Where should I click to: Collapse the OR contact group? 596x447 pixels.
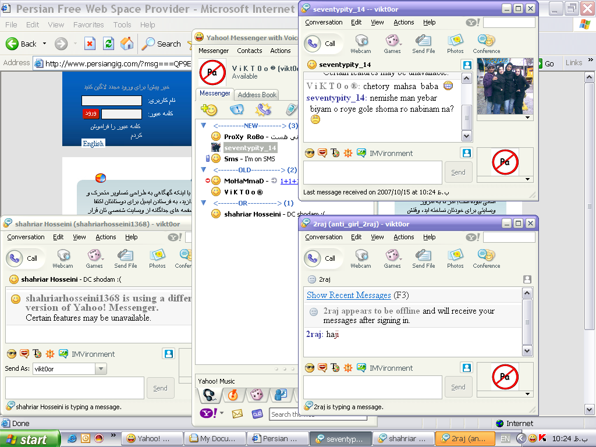pos(204,203)
